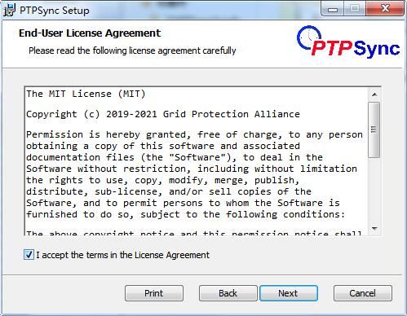Image resolution: width=407 pixels, height=316 pixels.
Task: Print the license agreement
Action: click(154, 293)
